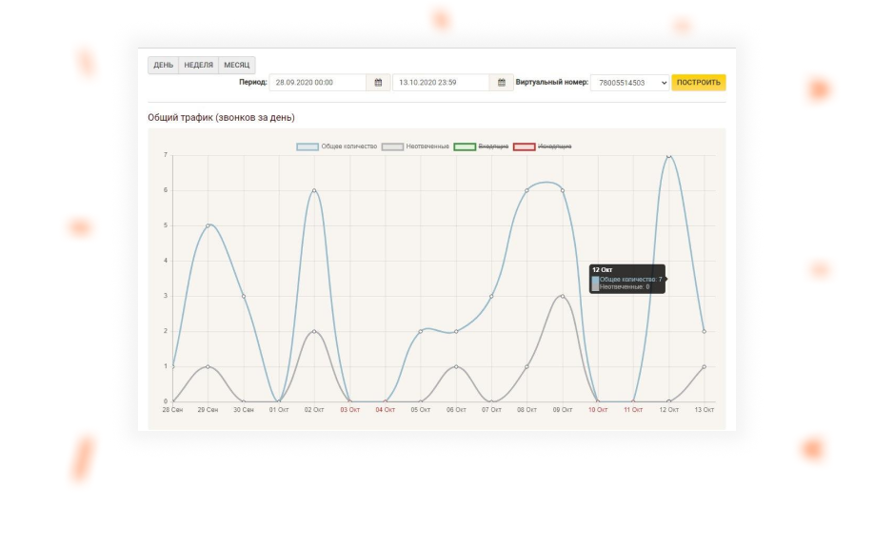Image resolution: width=874 pixels, height=546 pixels.
Task: Click the x-axis label 03 Окт
Action: (350, 410)
